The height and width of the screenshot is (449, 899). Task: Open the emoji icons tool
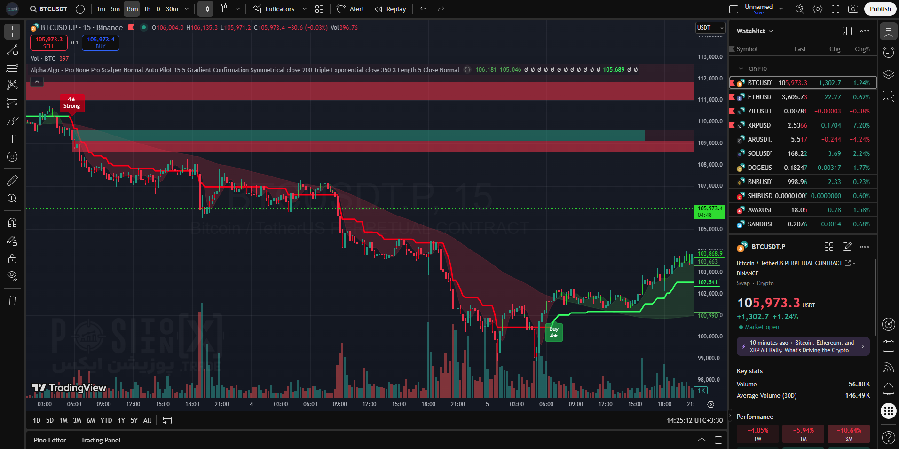[12, 157]
